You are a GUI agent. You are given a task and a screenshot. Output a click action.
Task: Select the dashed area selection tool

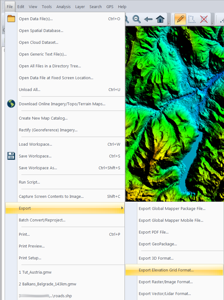click(x=192, y=19)
